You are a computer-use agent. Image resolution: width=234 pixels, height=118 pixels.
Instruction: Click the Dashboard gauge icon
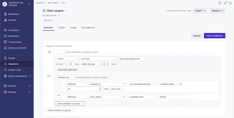[5, 14]
